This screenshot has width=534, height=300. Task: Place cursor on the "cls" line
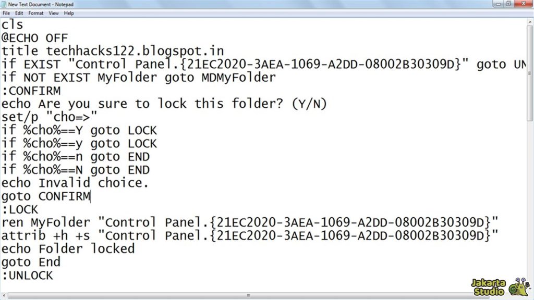pyautogui.click(x=12, y=24)
